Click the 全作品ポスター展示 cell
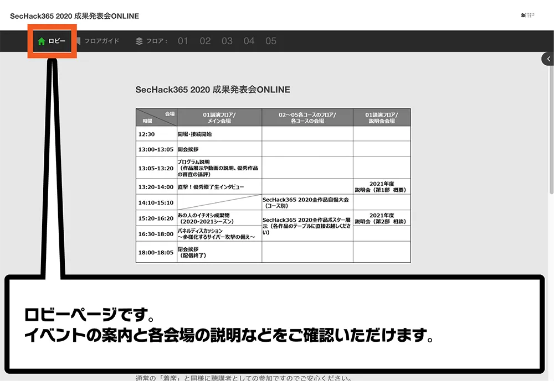The image size is (554, 381). pyautogui.click(x=307, y=226)
